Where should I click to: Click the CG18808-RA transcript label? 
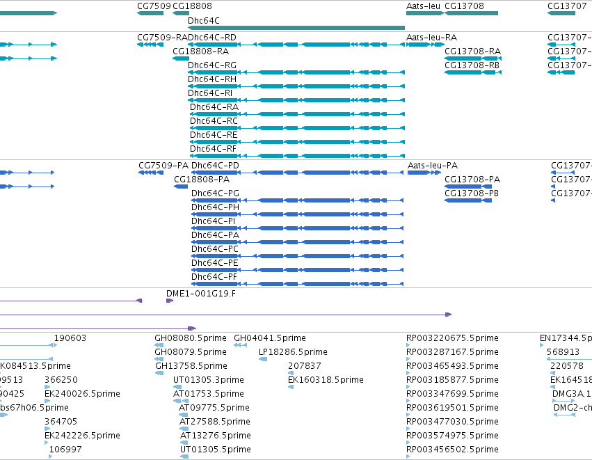200,51
